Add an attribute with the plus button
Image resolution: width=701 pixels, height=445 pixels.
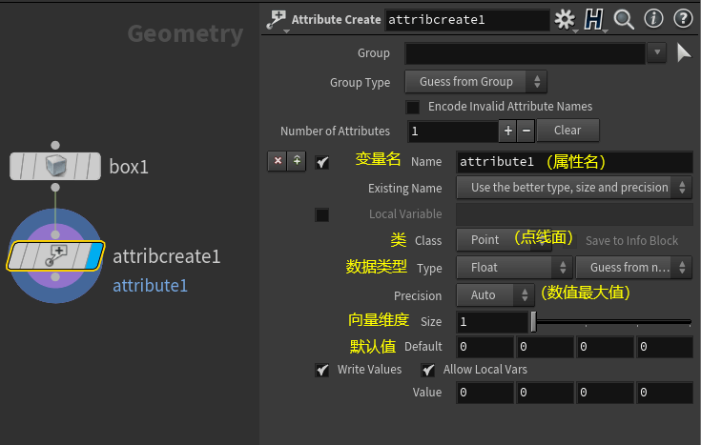coord(508,131)
